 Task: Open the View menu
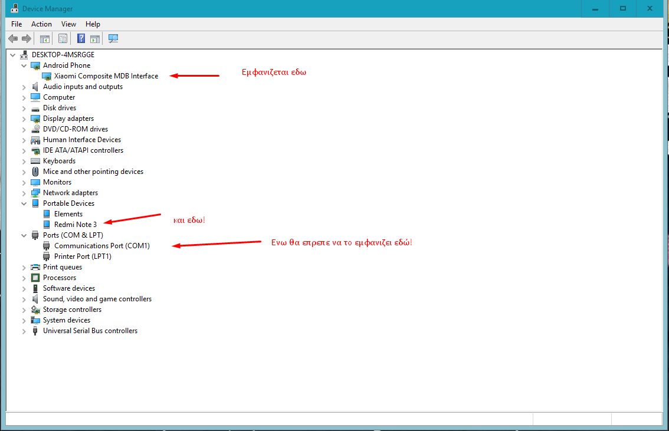68,24
